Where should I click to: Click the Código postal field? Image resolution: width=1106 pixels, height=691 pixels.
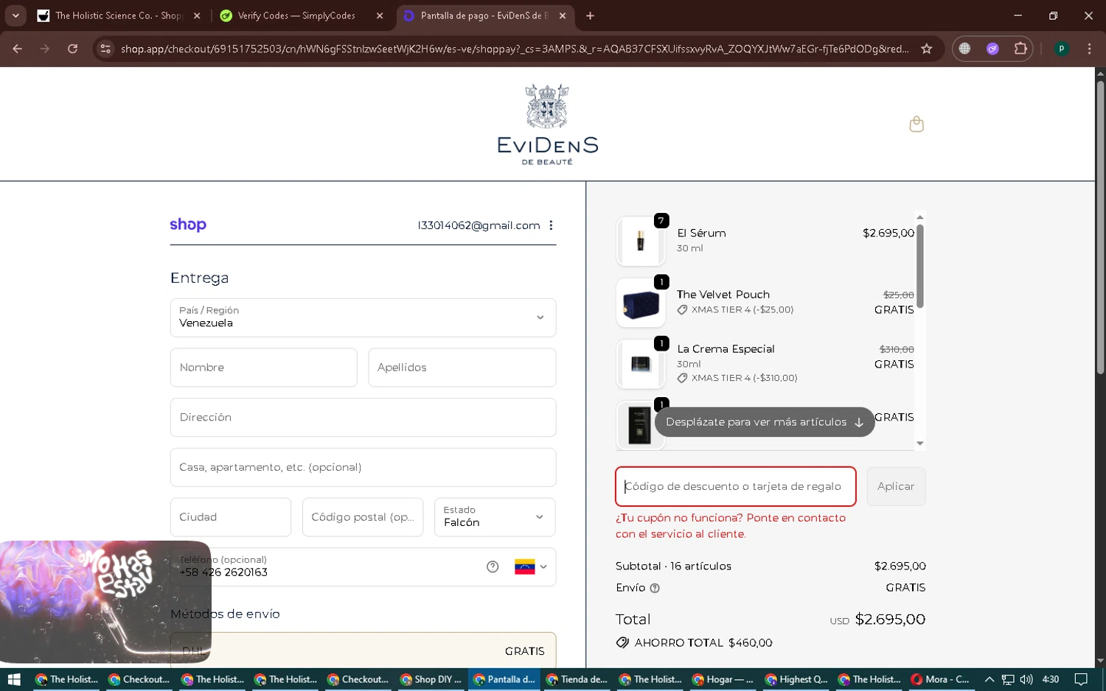(x=363, y=517)
